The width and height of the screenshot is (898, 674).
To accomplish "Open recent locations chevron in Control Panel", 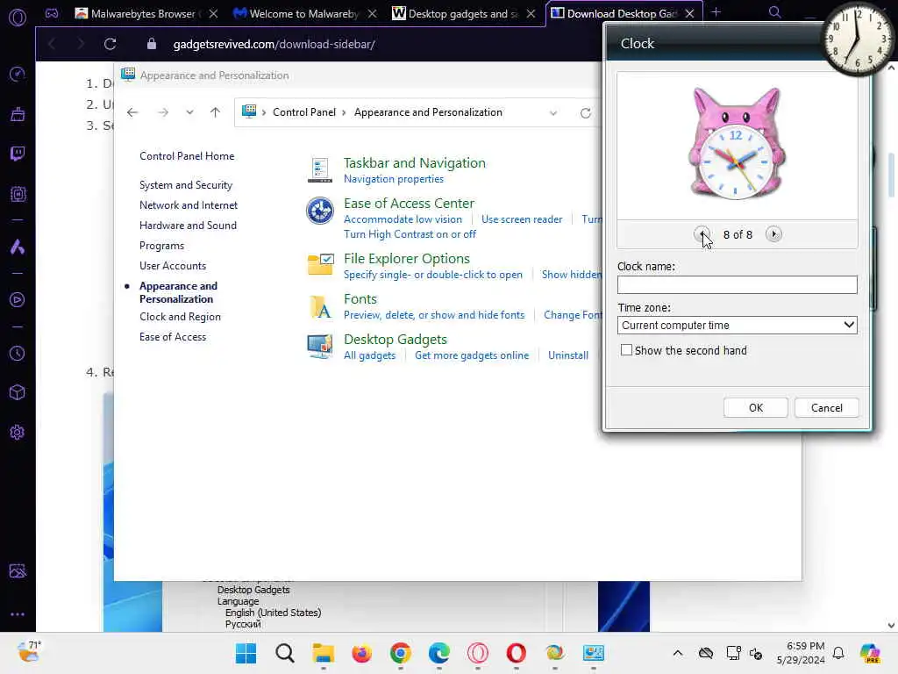I will (x=189, y=112).
